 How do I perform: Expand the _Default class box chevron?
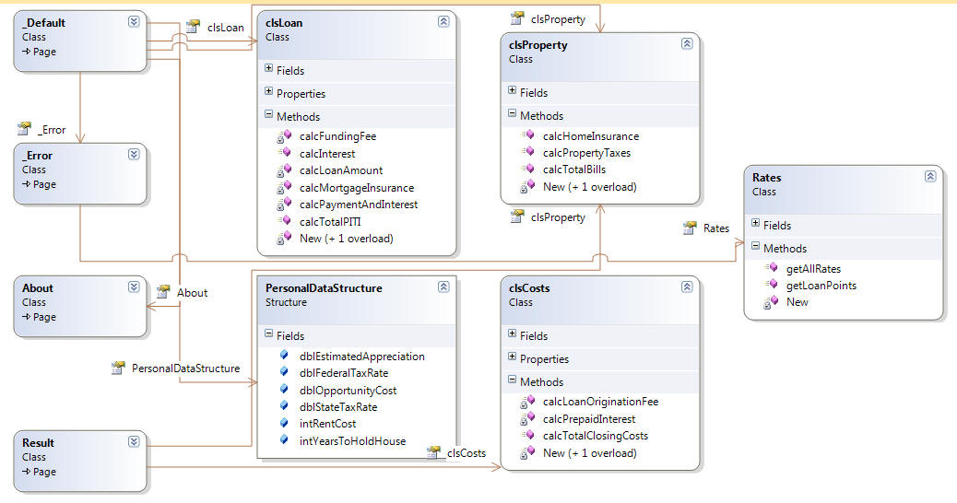(x=134, y=21)
